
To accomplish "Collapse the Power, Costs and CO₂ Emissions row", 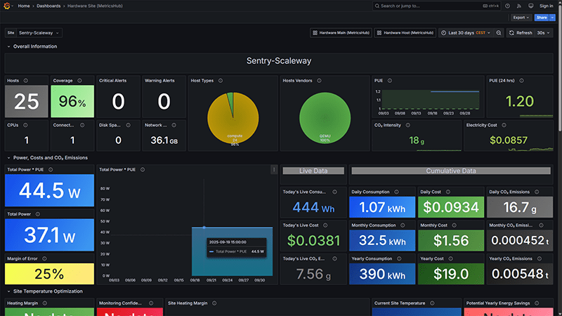I will pos(9,157).
